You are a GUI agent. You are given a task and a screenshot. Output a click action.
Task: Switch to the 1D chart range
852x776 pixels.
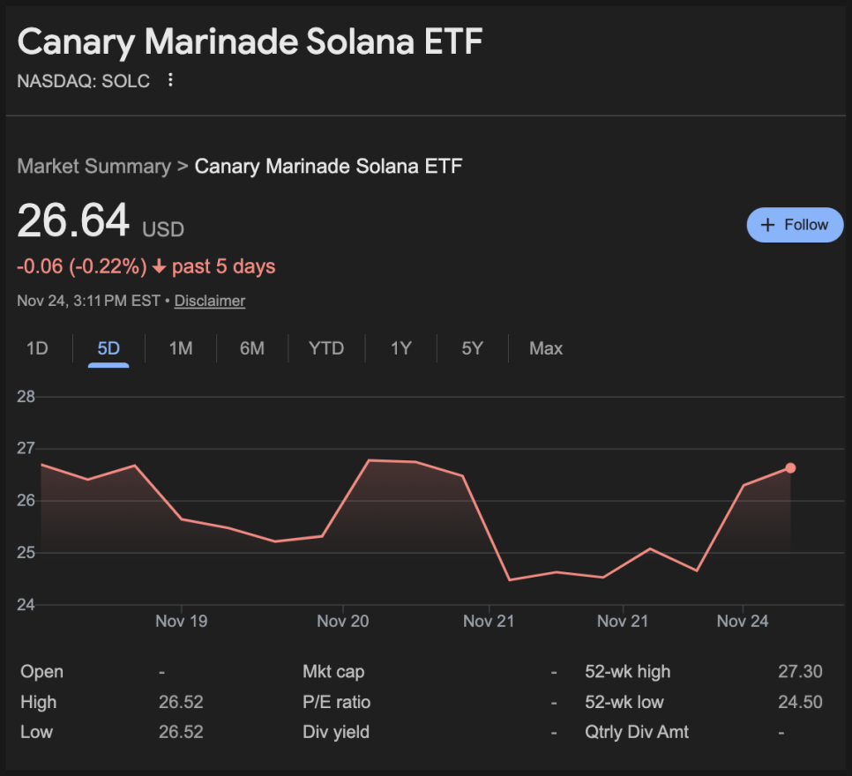coord(37,348)
